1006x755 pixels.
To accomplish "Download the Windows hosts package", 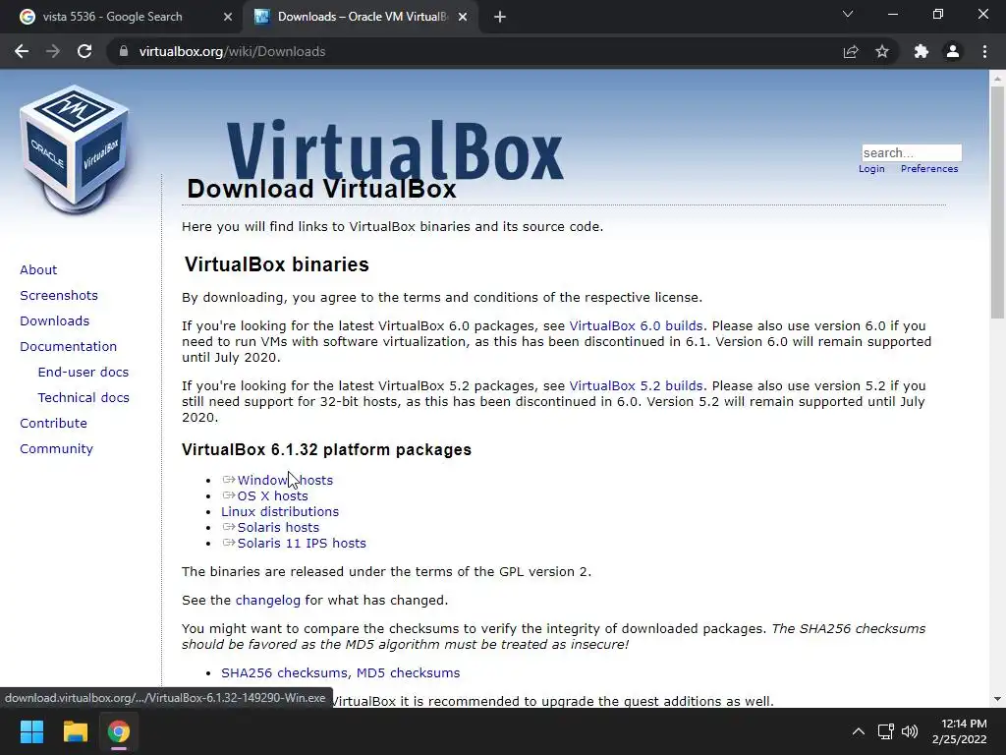I will tap(285, 480).
